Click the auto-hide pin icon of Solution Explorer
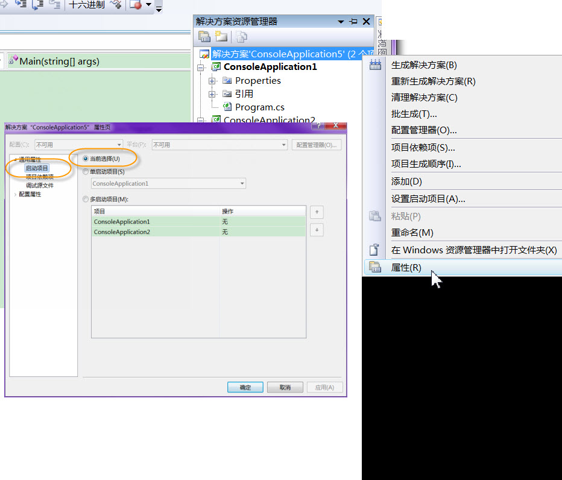The height and width of the screenshot is (480, 562). 353,22
